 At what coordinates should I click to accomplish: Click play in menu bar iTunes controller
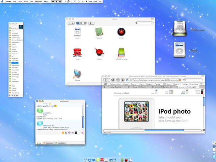[56, 1]
